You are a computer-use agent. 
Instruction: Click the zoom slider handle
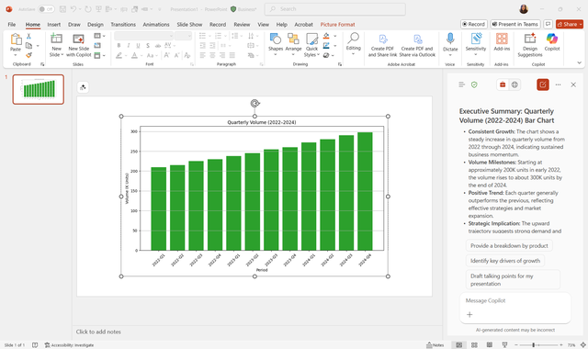click(533, 345)
